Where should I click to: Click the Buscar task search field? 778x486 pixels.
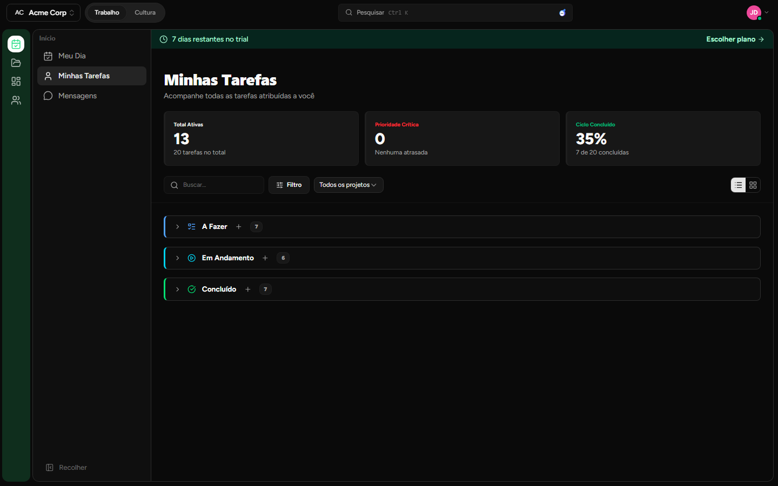click(214, 185)
